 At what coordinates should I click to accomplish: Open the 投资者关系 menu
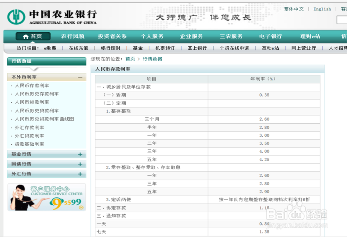point(112,36)
